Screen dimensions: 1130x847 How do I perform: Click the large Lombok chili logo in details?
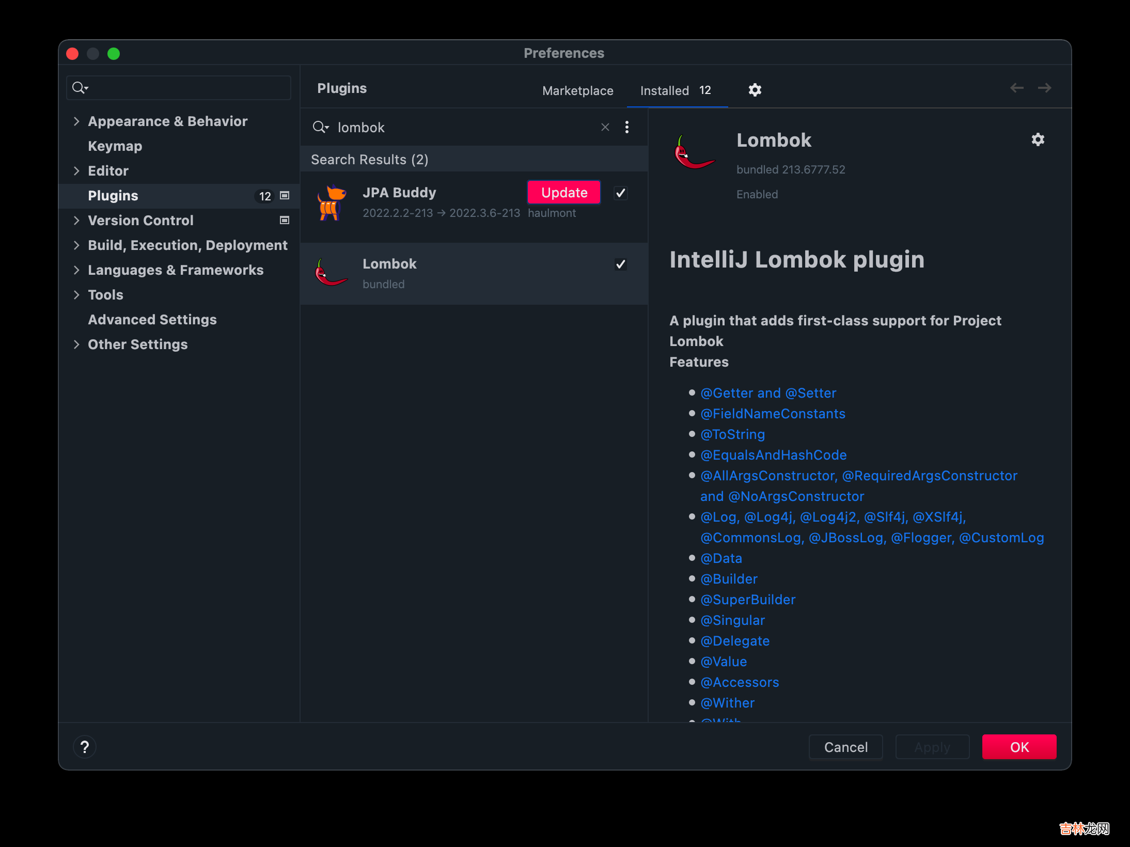[695, 152]
